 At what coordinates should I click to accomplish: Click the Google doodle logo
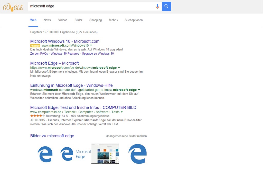point(13,7)
